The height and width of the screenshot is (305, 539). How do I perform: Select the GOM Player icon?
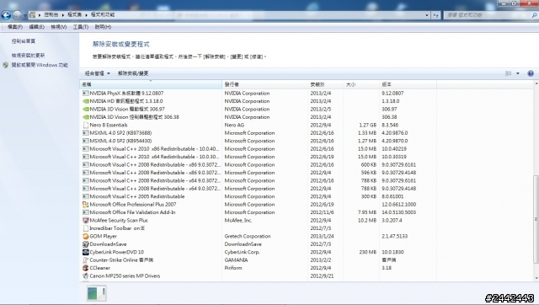point(86,236)
